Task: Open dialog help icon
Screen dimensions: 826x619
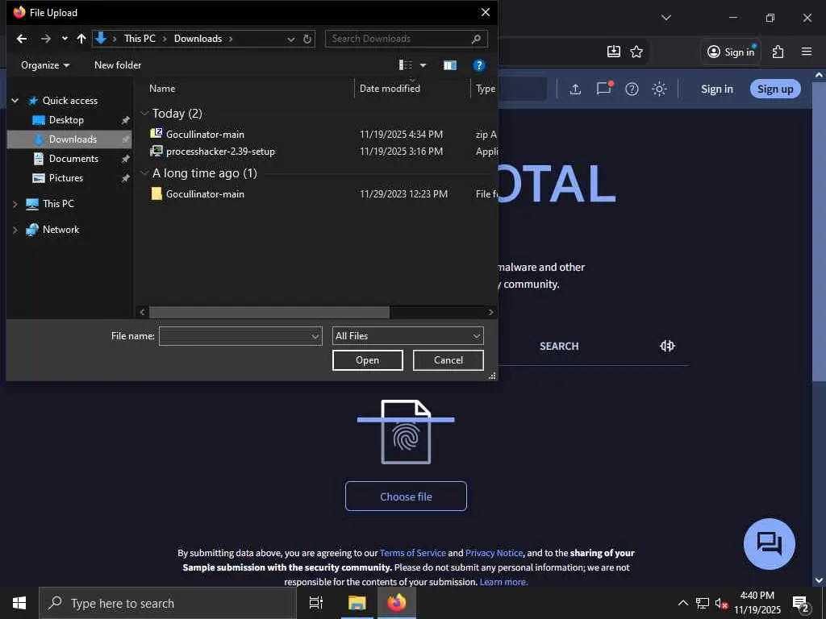Action: 479,65
